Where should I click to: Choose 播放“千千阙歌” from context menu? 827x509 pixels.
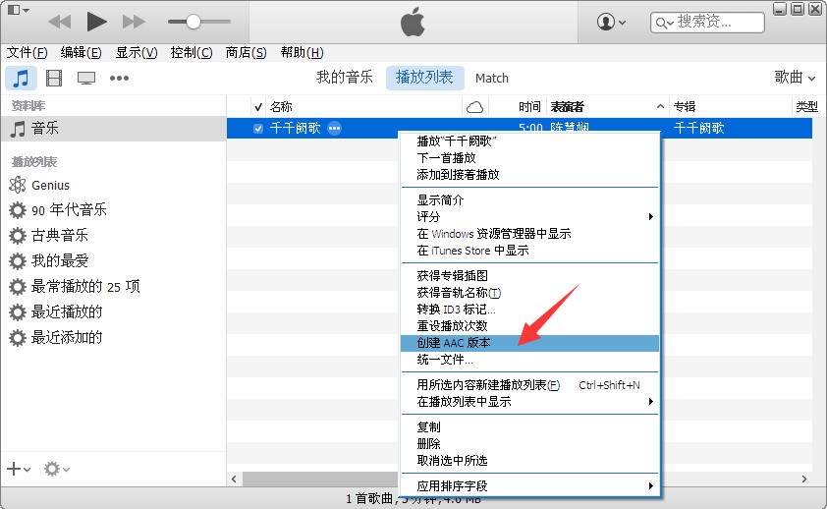pyautogui.click(x=530, y=141)
